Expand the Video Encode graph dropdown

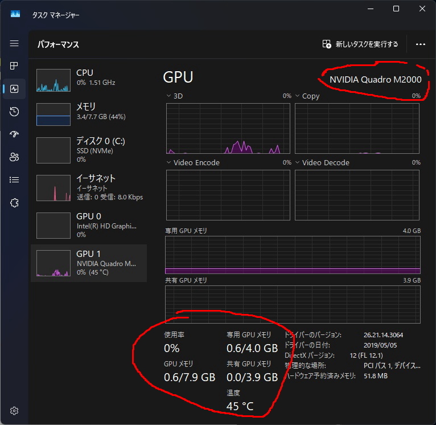[169, 163]
